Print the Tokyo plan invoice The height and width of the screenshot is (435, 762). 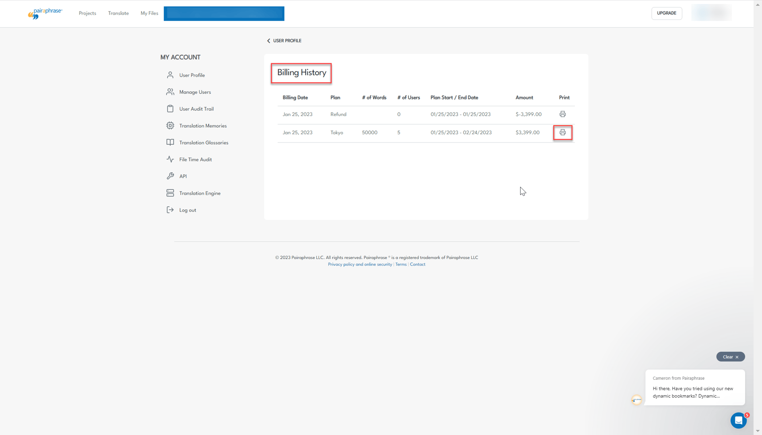563,132
